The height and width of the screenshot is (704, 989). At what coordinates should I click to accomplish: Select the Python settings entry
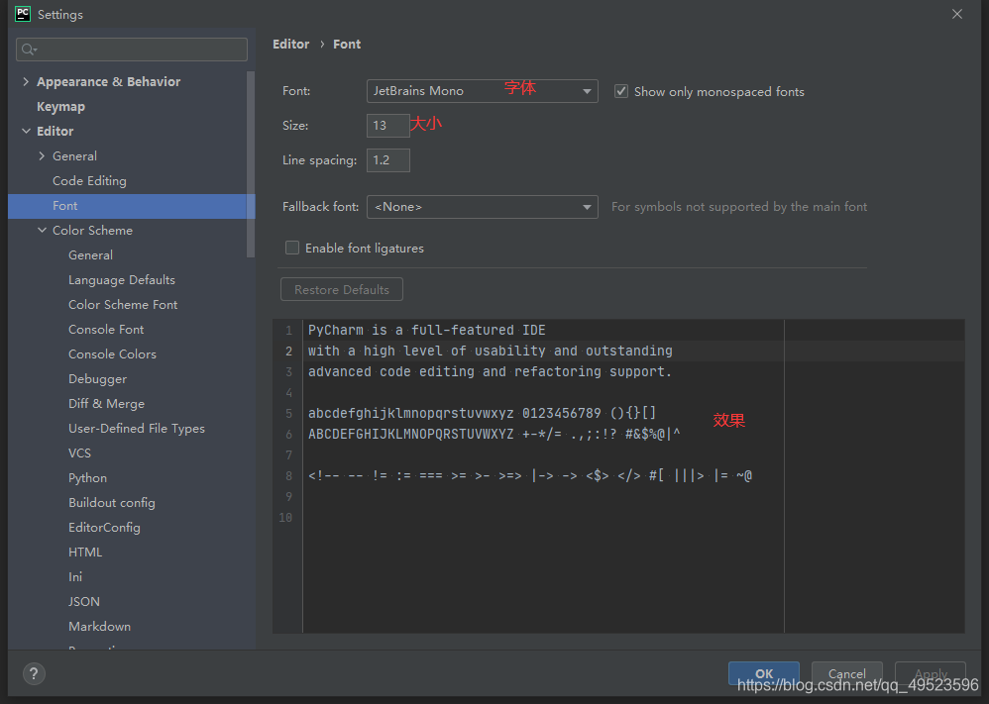[x=87, y=477]
